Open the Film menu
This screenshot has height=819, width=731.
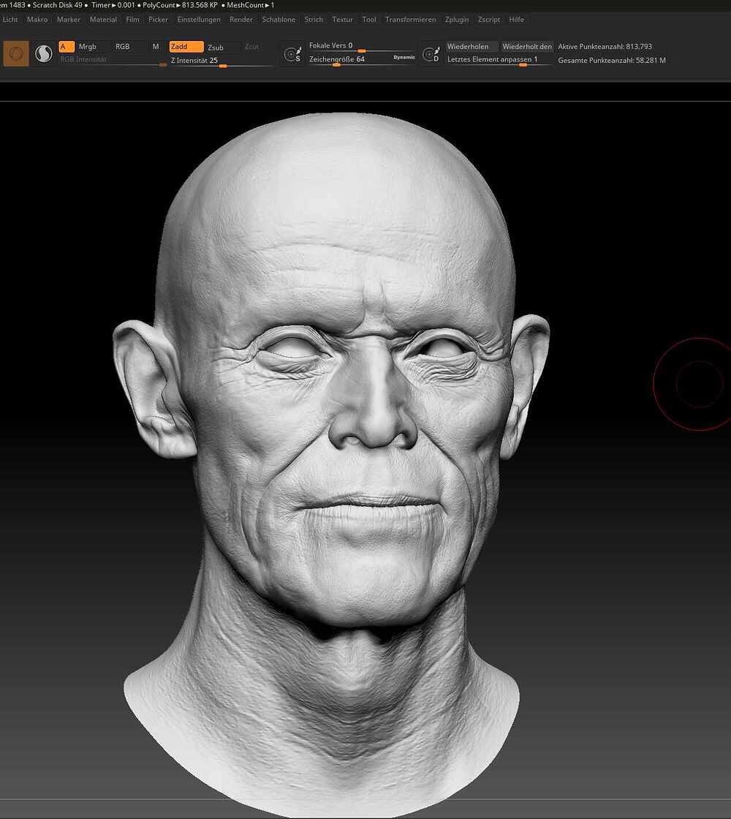click(132, 19)
